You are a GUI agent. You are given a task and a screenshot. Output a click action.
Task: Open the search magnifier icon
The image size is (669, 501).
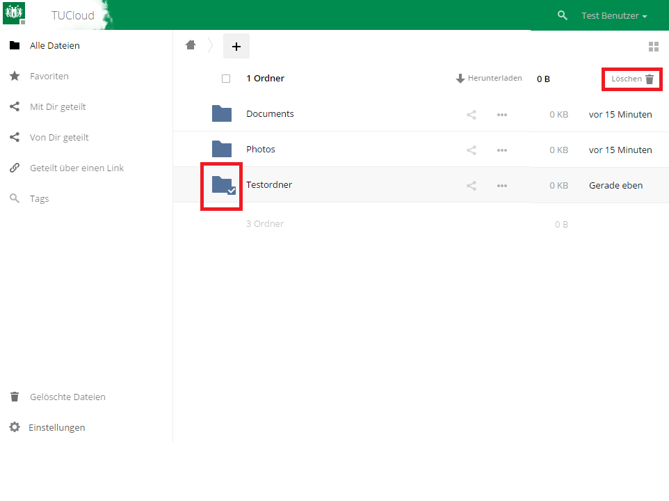(563, 15)
